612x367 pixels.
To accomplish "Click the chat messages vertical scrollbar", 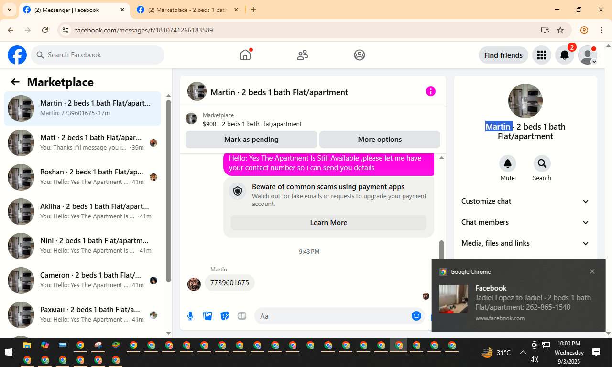I will click(442, 249).
